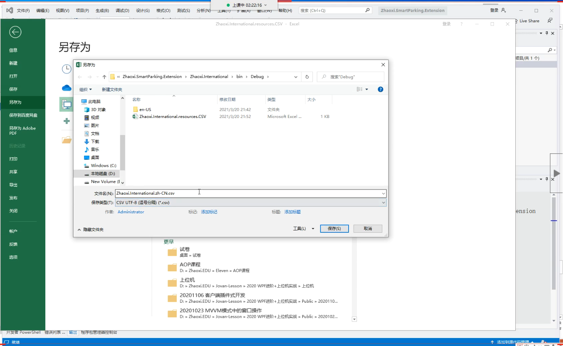Viewport: 563px width, 346px height.
Task: Click the Forward arrow in the save dialog
Action: click(x=89, y=77)
